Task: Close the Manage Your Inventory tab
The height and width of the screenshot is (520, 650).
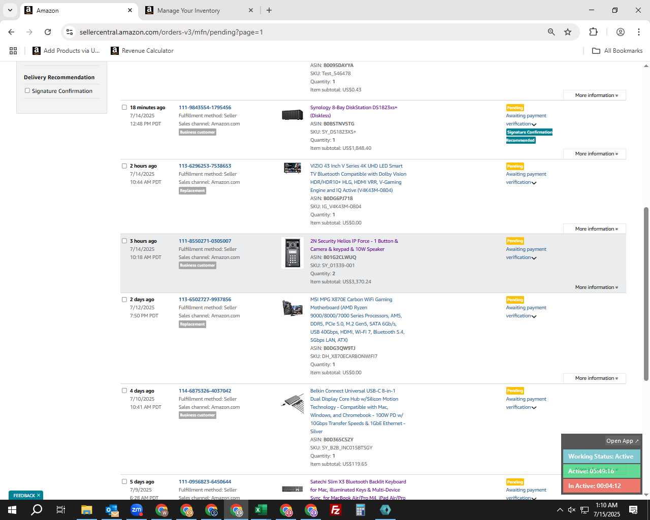Action: [x=250, y=10]
